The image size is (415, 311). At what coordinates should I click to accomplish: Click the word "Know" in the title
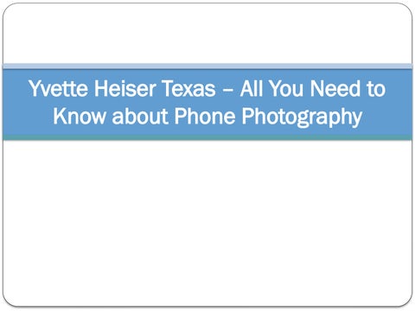point(80,116)
